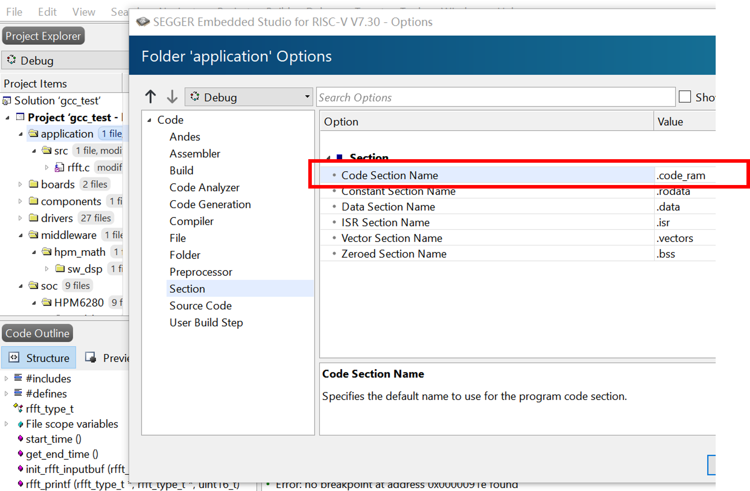Screen dimensions: 750x491
Task: Select the Folder option category
Action: click(185, 255)
